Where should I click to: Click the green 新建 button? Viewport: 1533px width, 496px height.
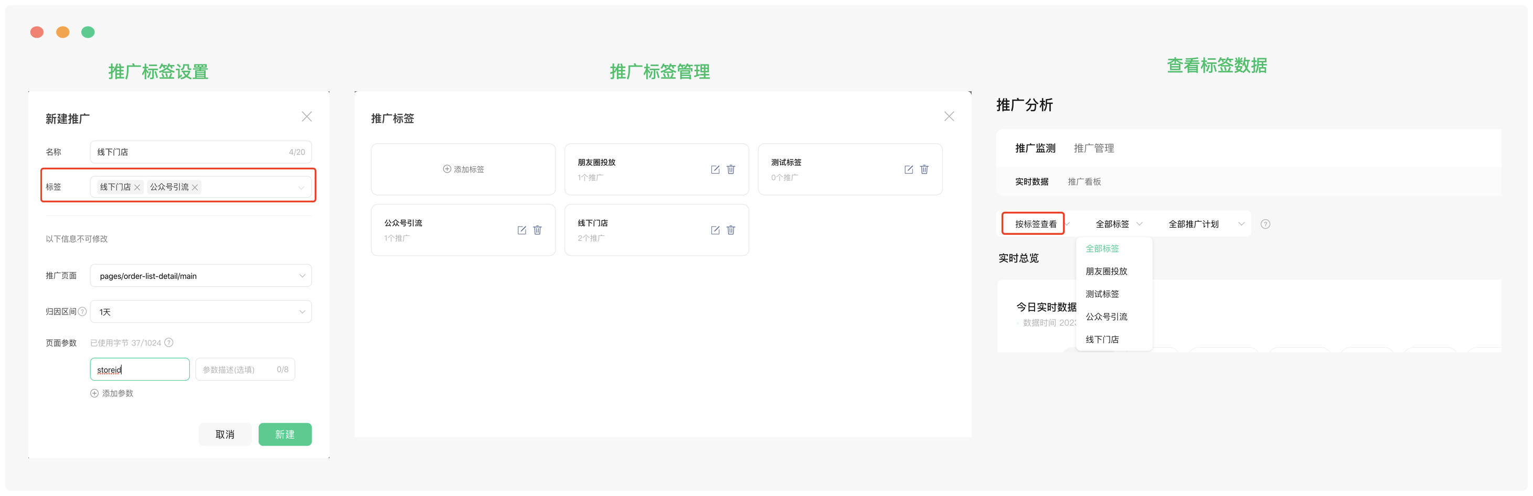tap(285, 435)
